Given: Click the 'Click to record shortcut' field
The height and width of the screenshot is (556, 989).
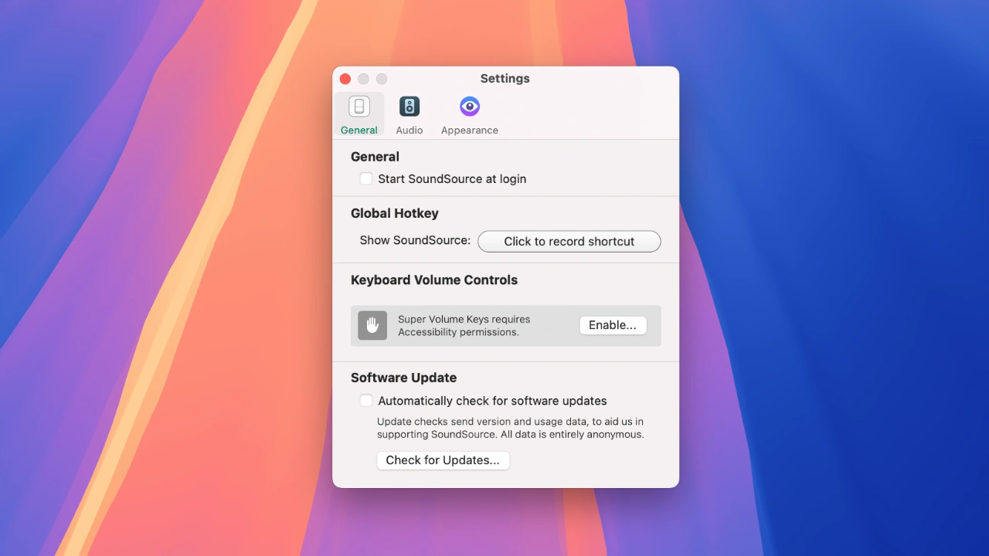Looking at the screenshot, I should click(569, 241).
